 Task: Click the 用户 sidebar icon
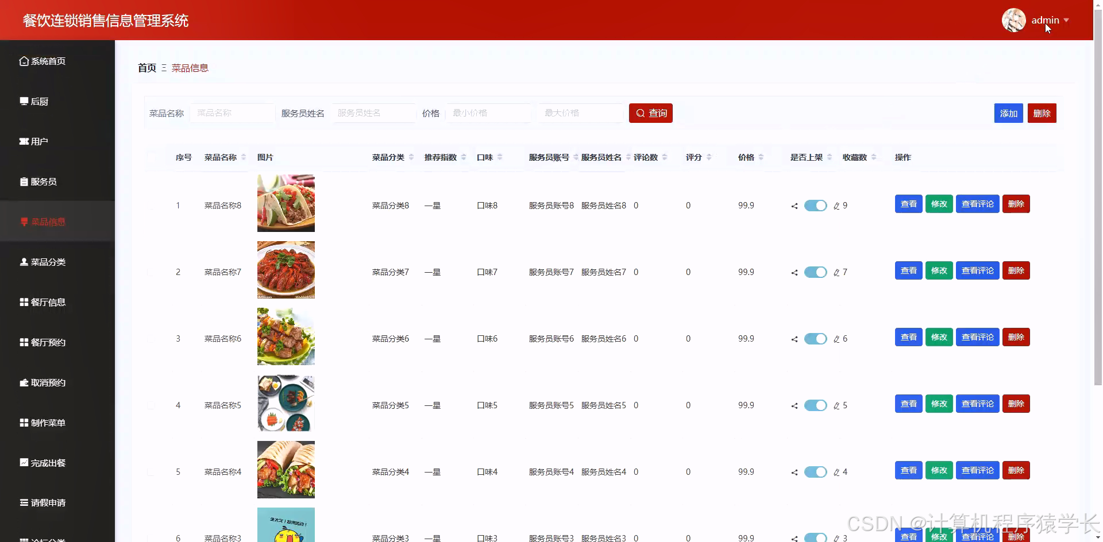[x=24, y=141]
